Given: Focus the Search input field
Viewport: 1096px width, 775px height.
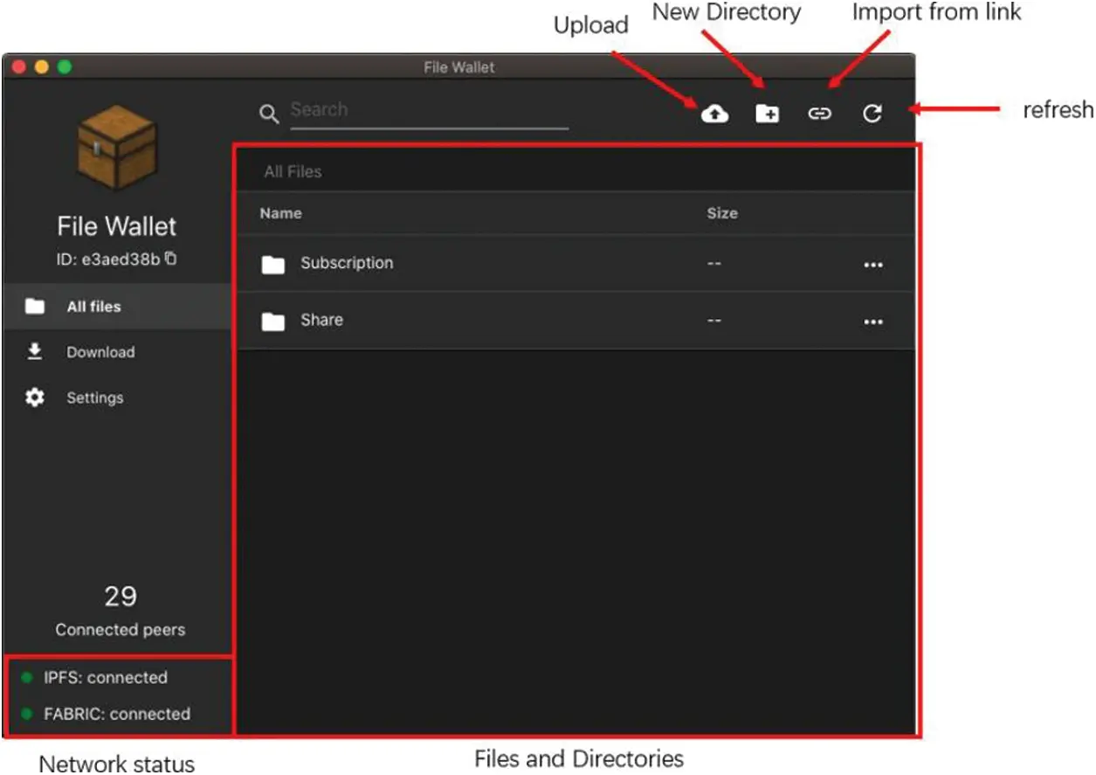Looking at the screenshot, I should tap(429, 111).
